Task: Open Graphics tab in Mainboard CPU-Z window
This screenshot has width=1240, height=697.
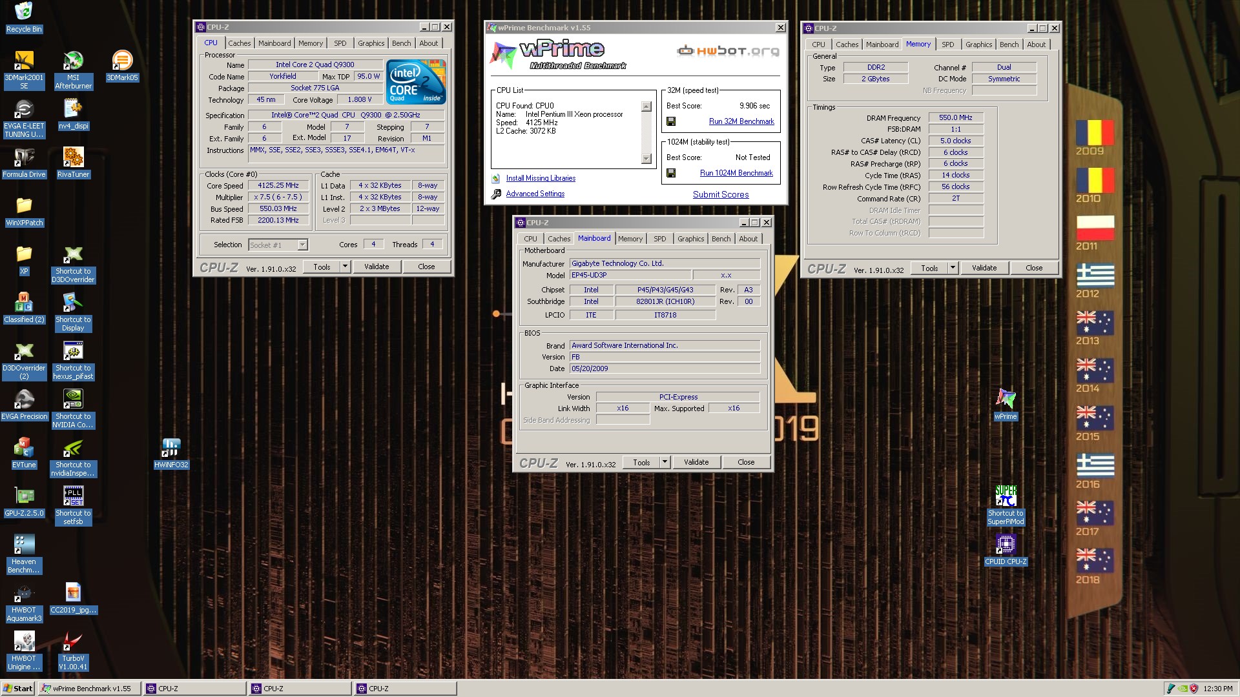Action: click(690, 239)
